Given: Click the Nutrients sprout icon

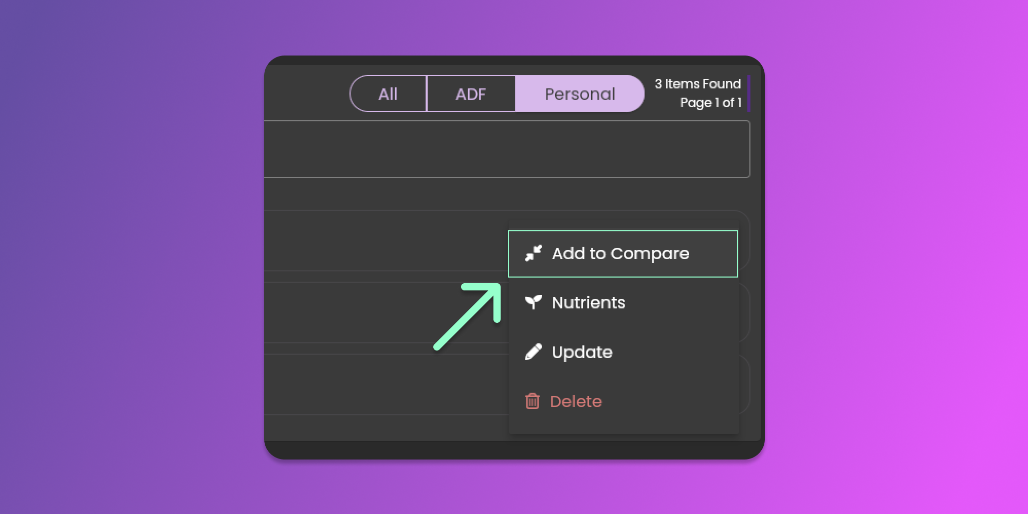Looking at the screenshot, I should 533,302.
